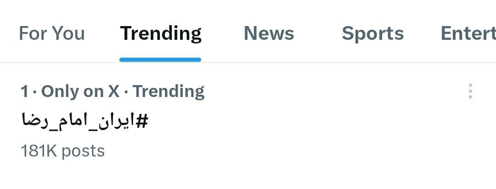Image resolution: width=496 pixels, height=189 pixels.
Task: Open the #ایران_امام_رضا trending hashtag
Action: [85, 121]
